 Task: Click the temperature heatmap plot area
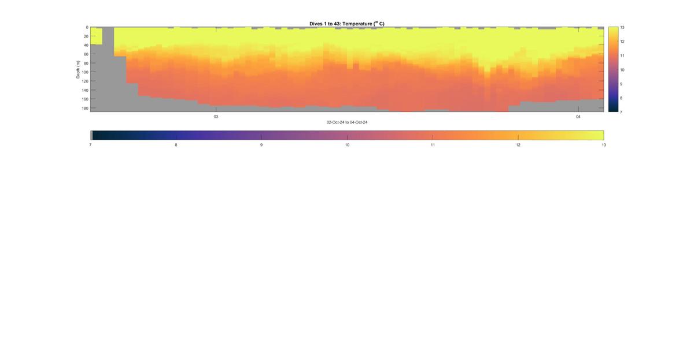[347, 69]
